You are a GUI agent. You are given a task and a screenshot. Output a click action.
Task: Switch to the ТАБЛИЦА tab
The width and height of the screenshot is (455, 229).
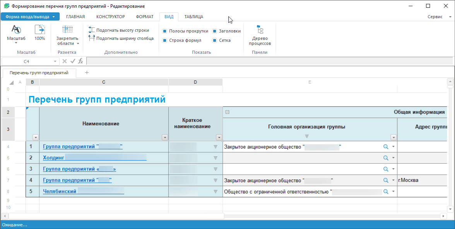pos(194,17)
